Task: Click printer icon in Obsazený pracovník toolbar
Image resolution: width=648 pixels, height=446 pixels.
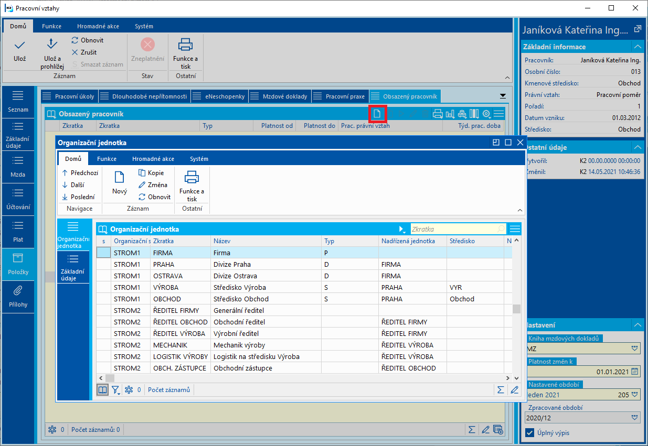Action: (x=437, y=114)
